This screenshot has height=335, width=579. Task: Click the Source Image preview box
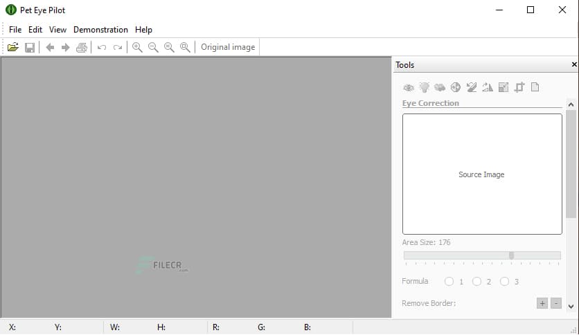tap(482, 174)
